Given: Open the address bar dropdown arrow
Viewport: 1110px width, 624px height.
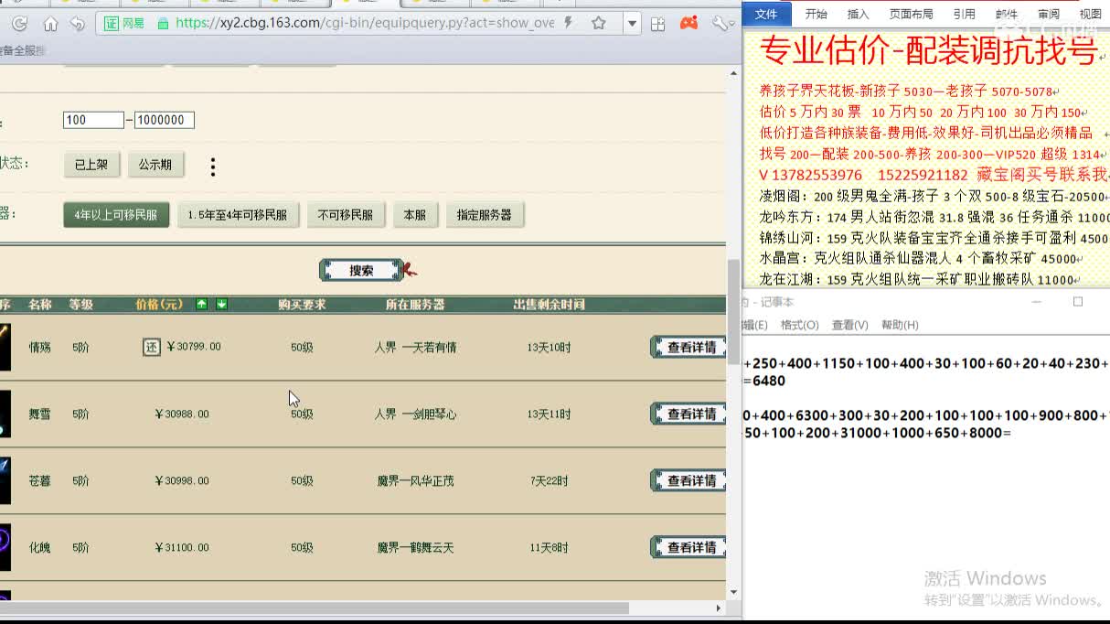Looking at the screenshot, I should click(x=632, y=24).
